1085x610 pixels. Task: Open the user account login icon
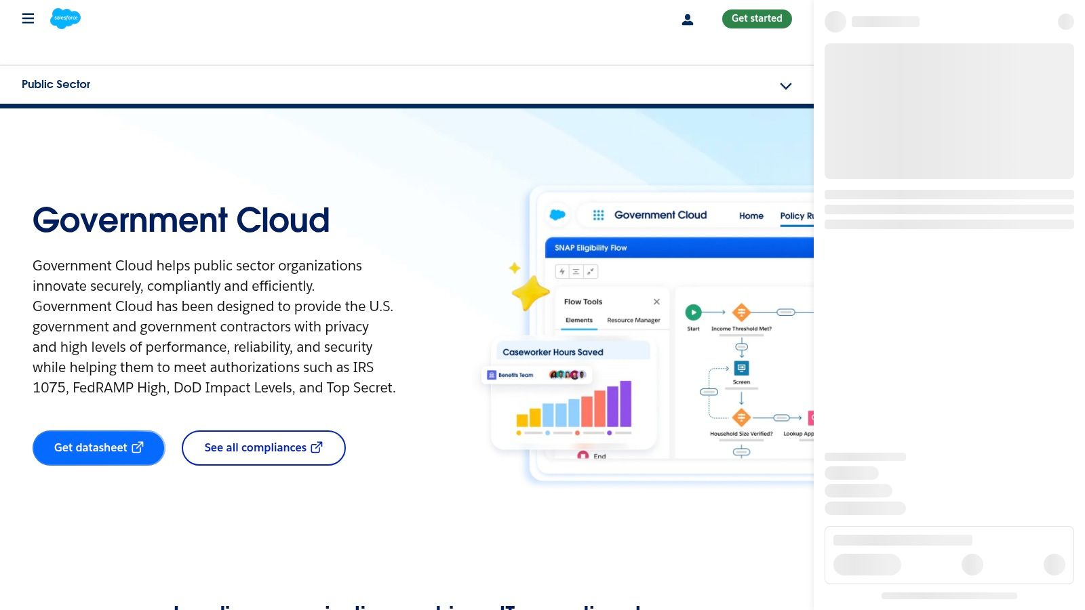click(x=688, y=20)
